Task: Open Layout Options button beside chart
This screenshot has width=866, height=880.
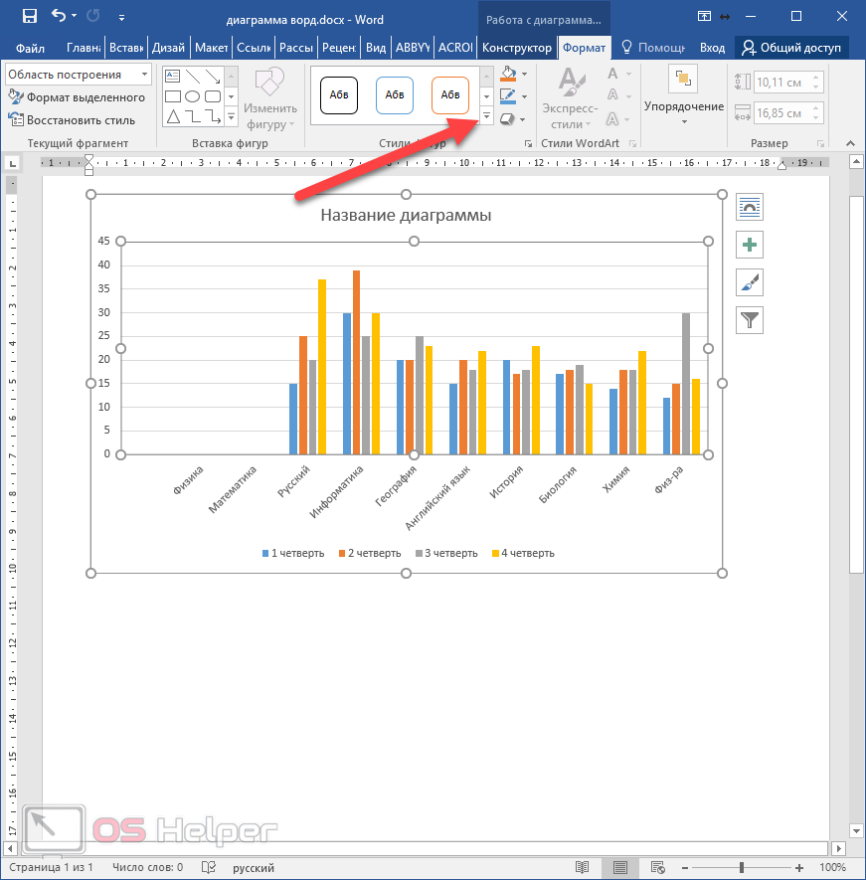Action: click(x=750, y=207)
